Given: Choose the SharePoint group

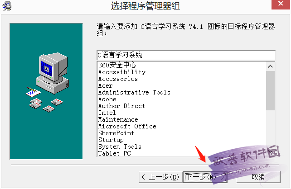Looking at the screenshot, I should 116,133.
